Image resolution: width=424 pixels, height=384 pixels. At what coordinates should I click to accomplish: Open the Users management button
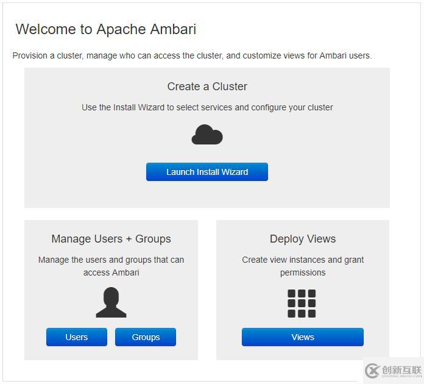[77, 337]
